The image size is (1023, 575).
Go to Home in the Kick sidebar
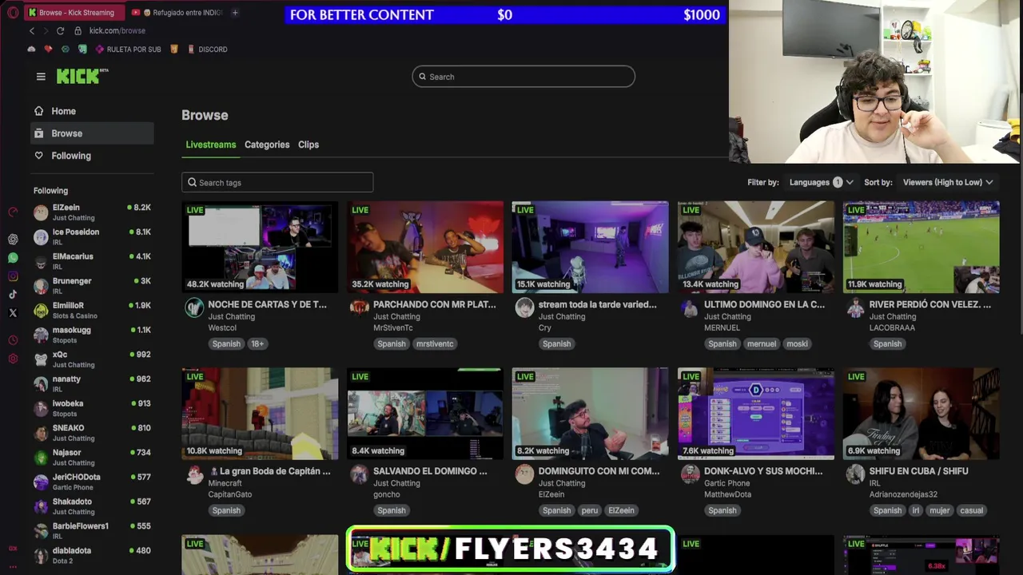92,111
